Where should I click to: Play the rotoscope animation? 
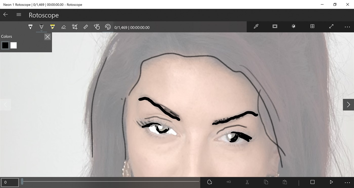[x=331, y=182]
